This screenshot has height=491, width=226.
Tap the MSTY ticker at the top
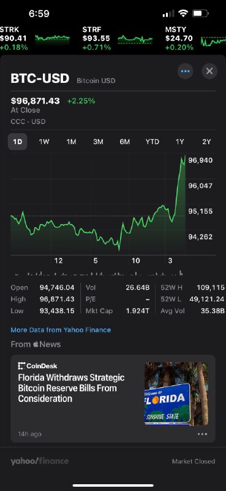click(x=179, y=39)
